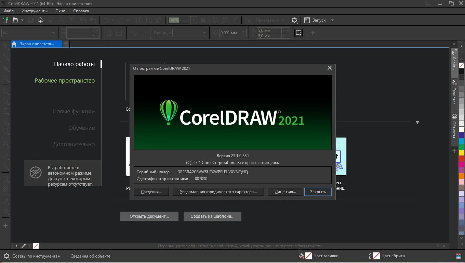Expand the Привязать к dropdown
The image size is (465, 263).
pyautogui.click(x=283, y=20)
